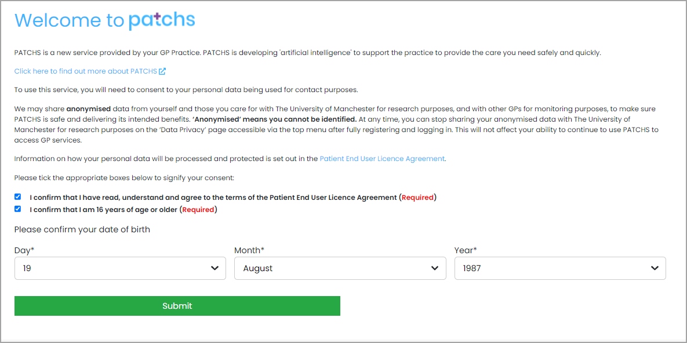Untick the Licence Agreement consent checkbox
The image size is (687, 343).
pyautogui.click(x=17, y=196)
